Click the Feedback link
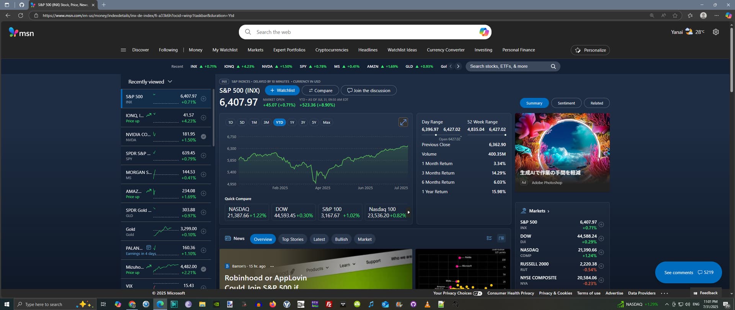The image size is (735, 310). 705,293
